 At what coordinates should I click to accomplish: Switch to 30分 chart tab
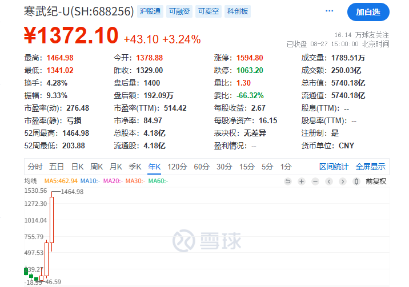224,167
